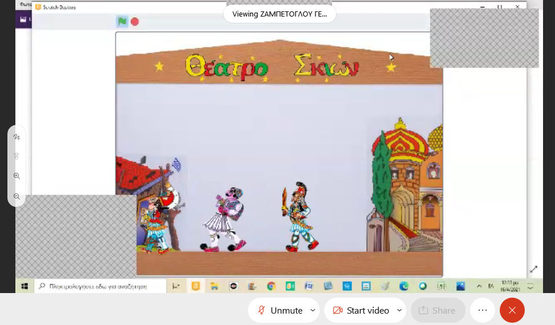Expand the audio options arrow beside Unmute
Viewport: 555px width, 325px height.
click(x=312, y=310)
